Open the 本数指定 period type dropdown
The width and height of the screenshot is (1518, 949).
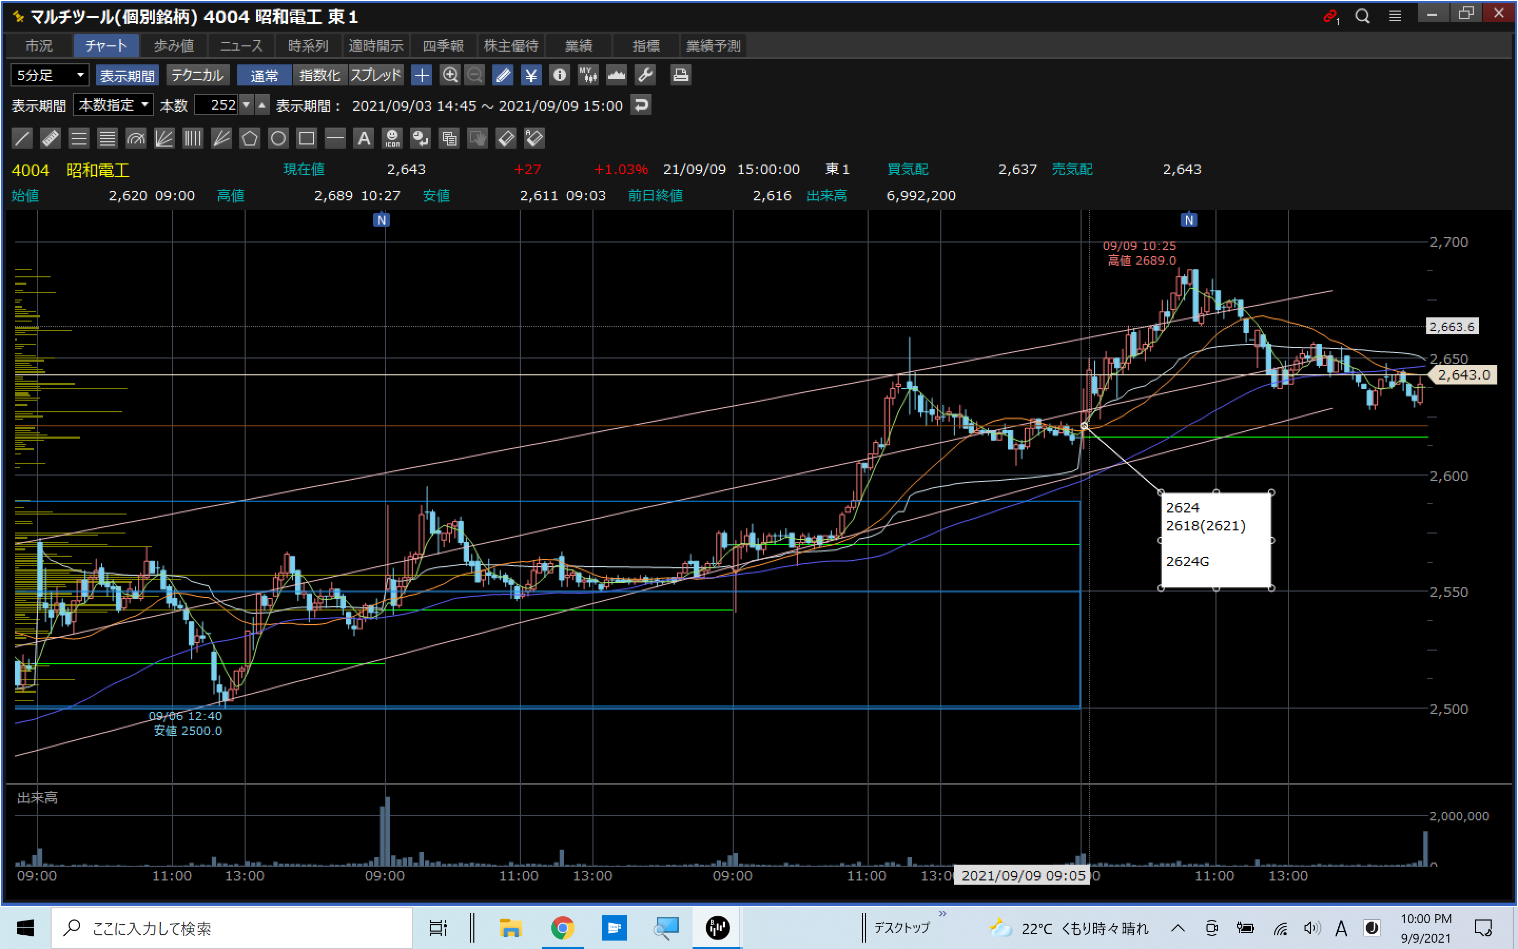(x=113, y=105)
